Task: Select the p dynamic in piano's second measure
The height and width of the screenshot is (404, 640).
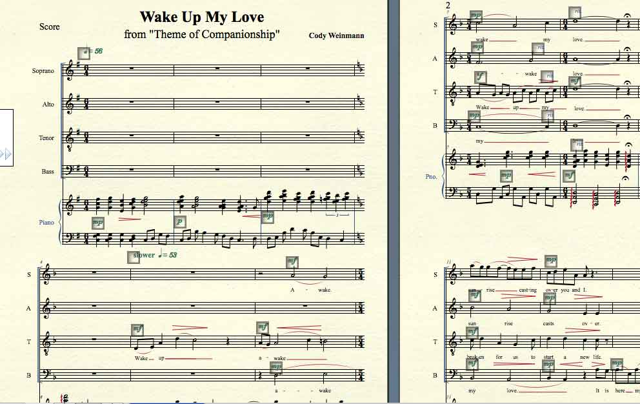Action: pos(180,222)
